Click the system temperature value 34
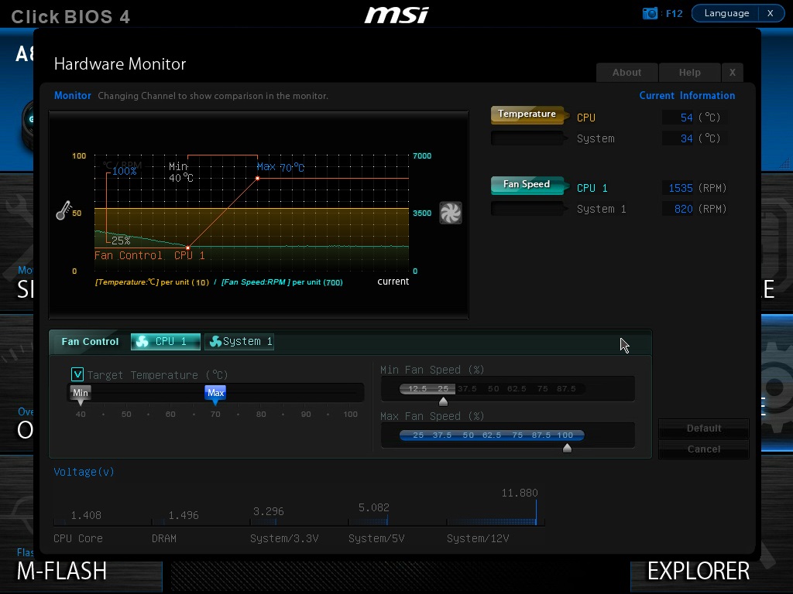793x594 pixels. click(686, 138)
